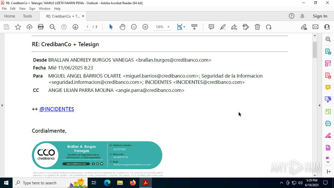Open the Window menu

[45, 9]
